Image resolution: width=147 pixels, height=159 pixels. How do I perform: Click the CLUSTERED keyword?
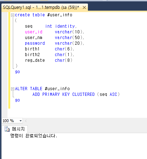click(x=83, y=94)
